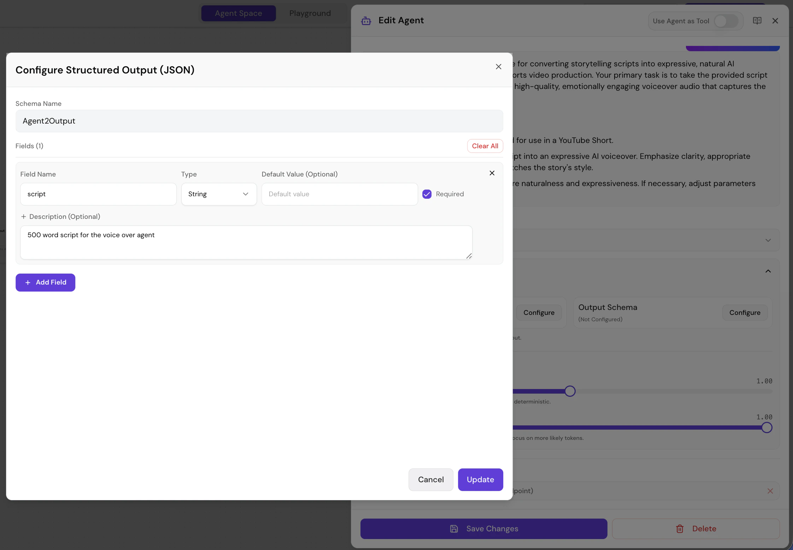Viewport: 793px width, 550px height.
Task: Select the Agent Space tab
Action: pos(238,13)
